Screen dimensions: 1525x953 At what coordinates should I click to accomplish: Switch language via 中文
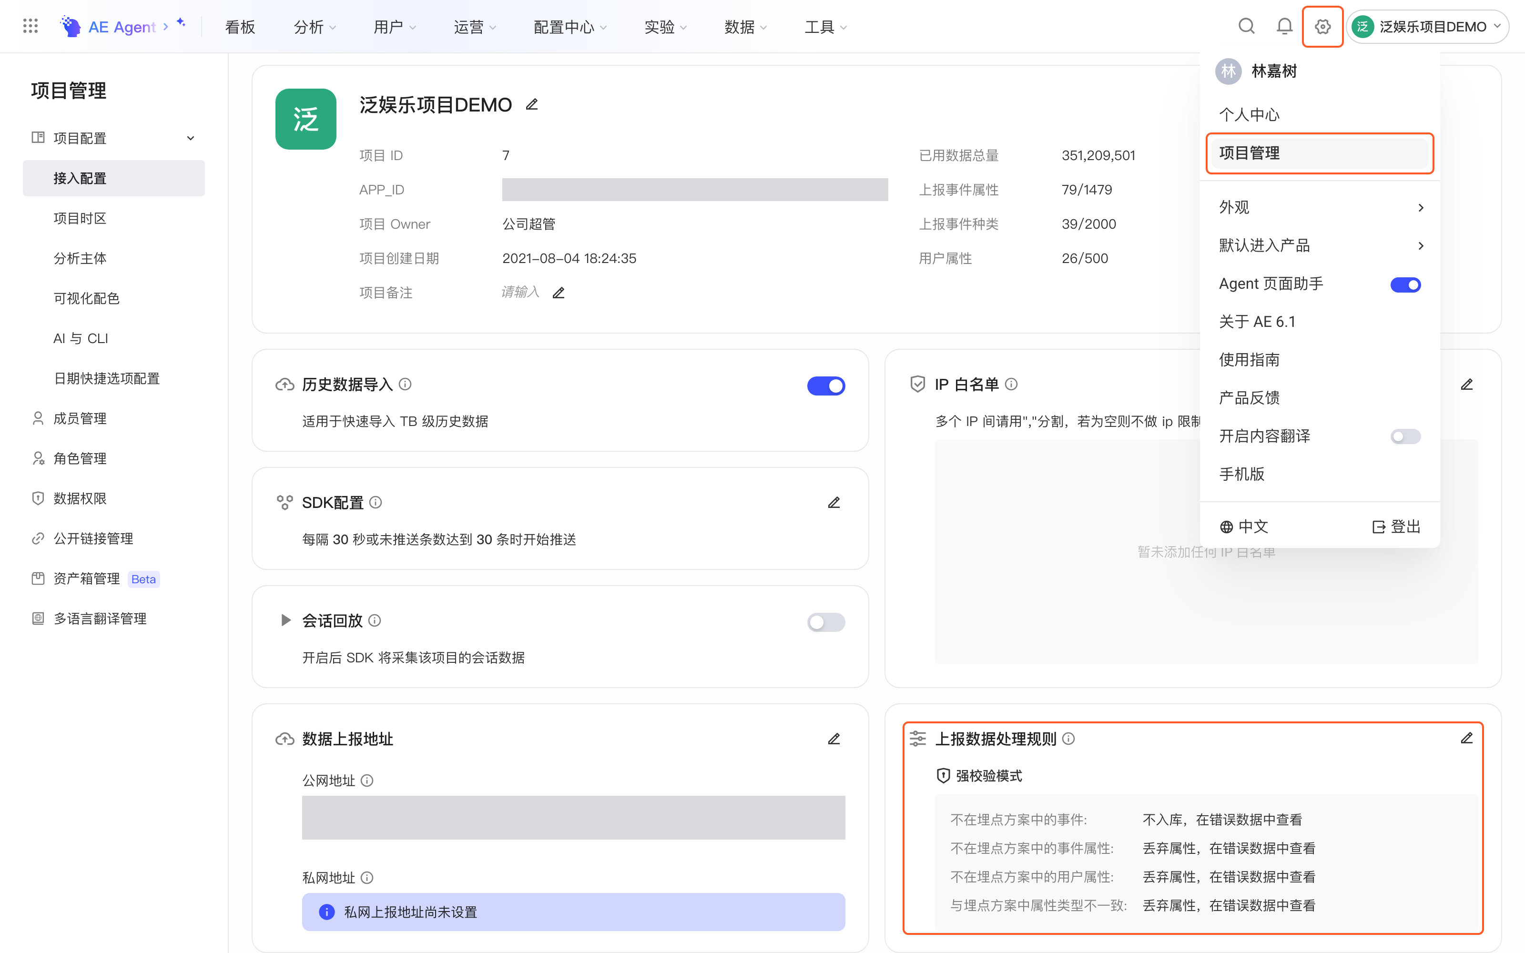point(1244,526)
